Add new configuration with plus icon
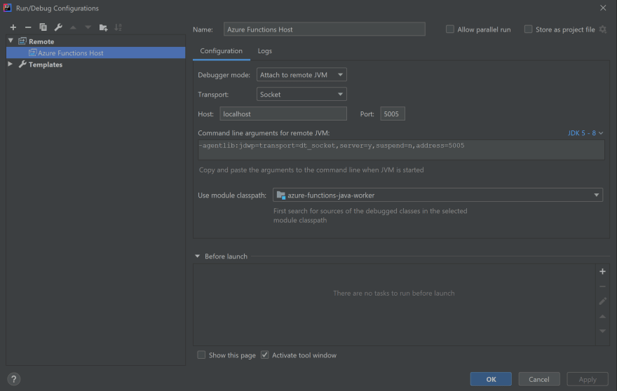This screenshot has width=617, height=391. [x=13, y=27]
